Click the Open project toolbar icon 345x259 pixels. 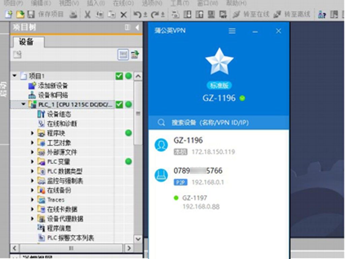(20, 14)
